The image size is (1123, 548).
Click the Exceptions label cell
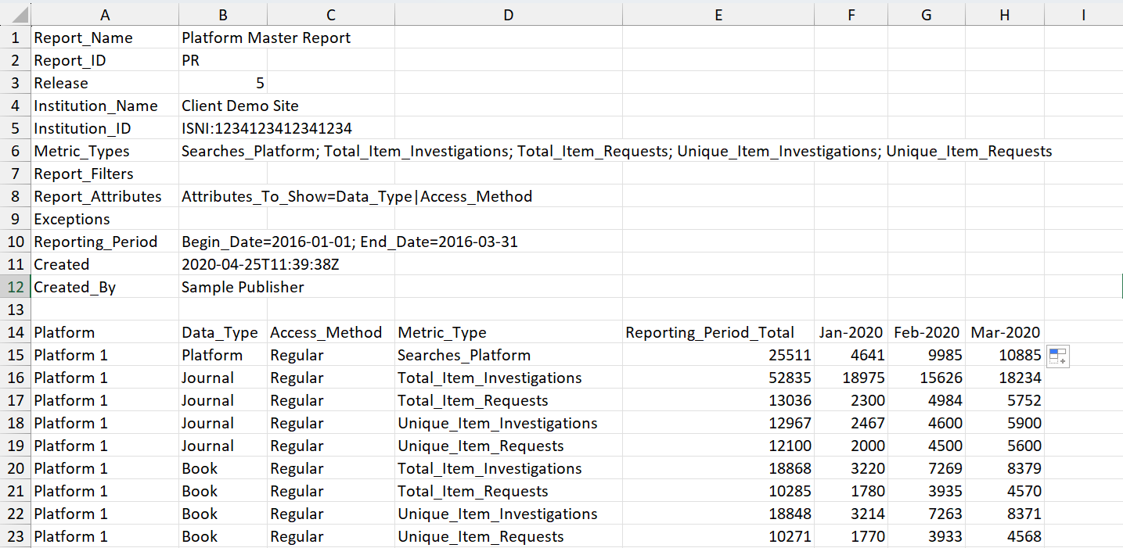tap(105, 219)
